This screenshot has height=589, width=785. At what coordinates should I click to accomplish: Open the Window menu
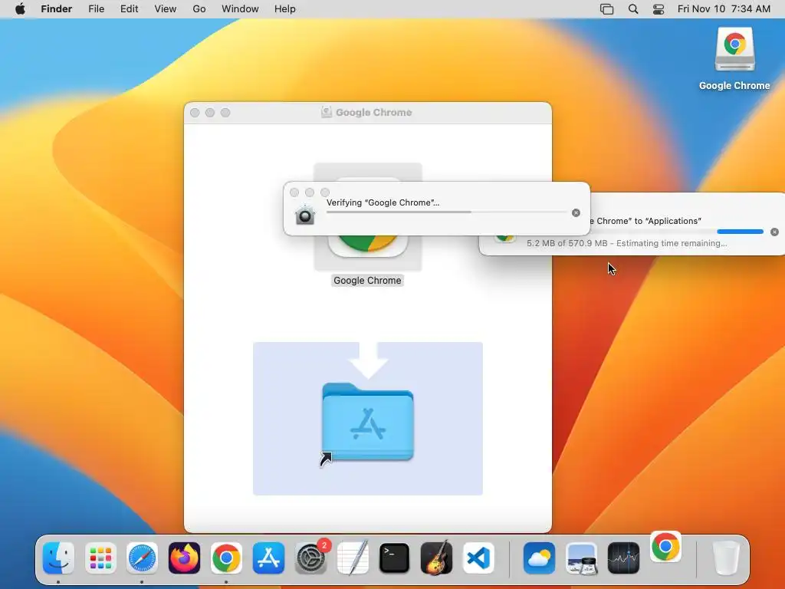[x=240, y=9]
